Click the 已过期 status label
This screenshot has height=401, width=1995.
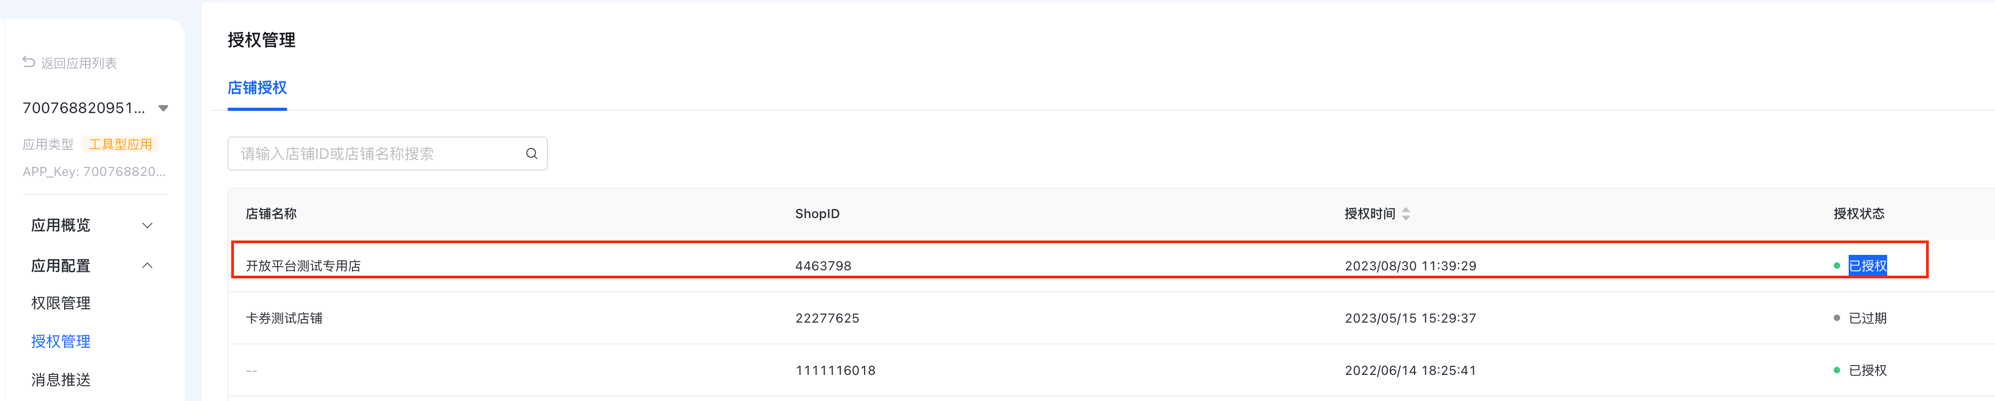coord(1867,318)
